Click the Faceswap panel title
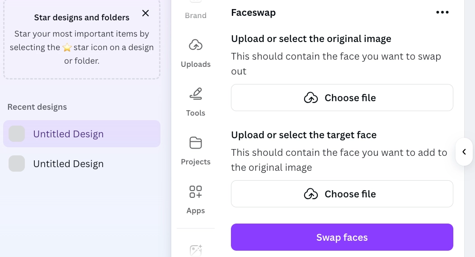Image resolution: width=475 pixels, height=257 pixels. [253, 13]
